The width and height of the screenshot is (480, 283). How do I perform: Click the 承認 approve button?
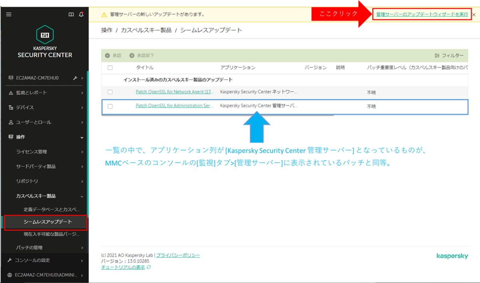coord(113,56)
